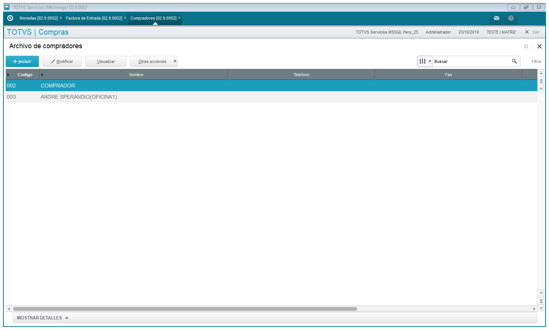The image size is (549, 330).
Task: Click the single down arrow in vertical scrollbar
Action: tap(541, 293)
